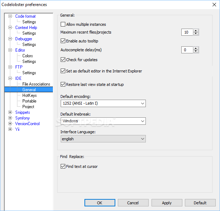220x211 pixels.
Task: Select the General item under IDE
Action: coord(29,90)
